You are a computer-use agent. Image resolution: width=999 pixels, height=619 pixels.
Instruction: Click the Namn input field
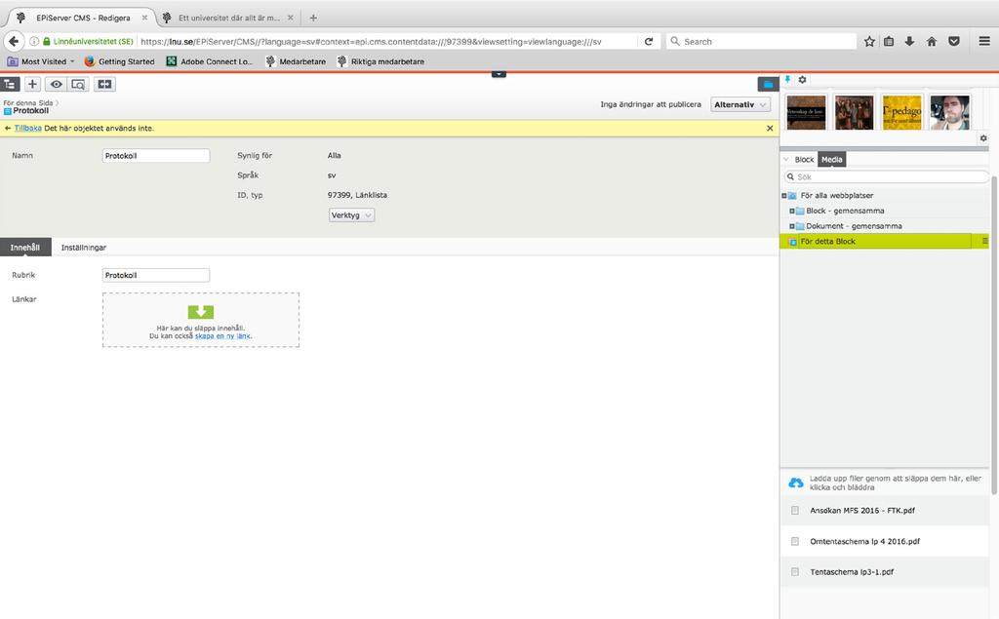click(x=156, y=155)
